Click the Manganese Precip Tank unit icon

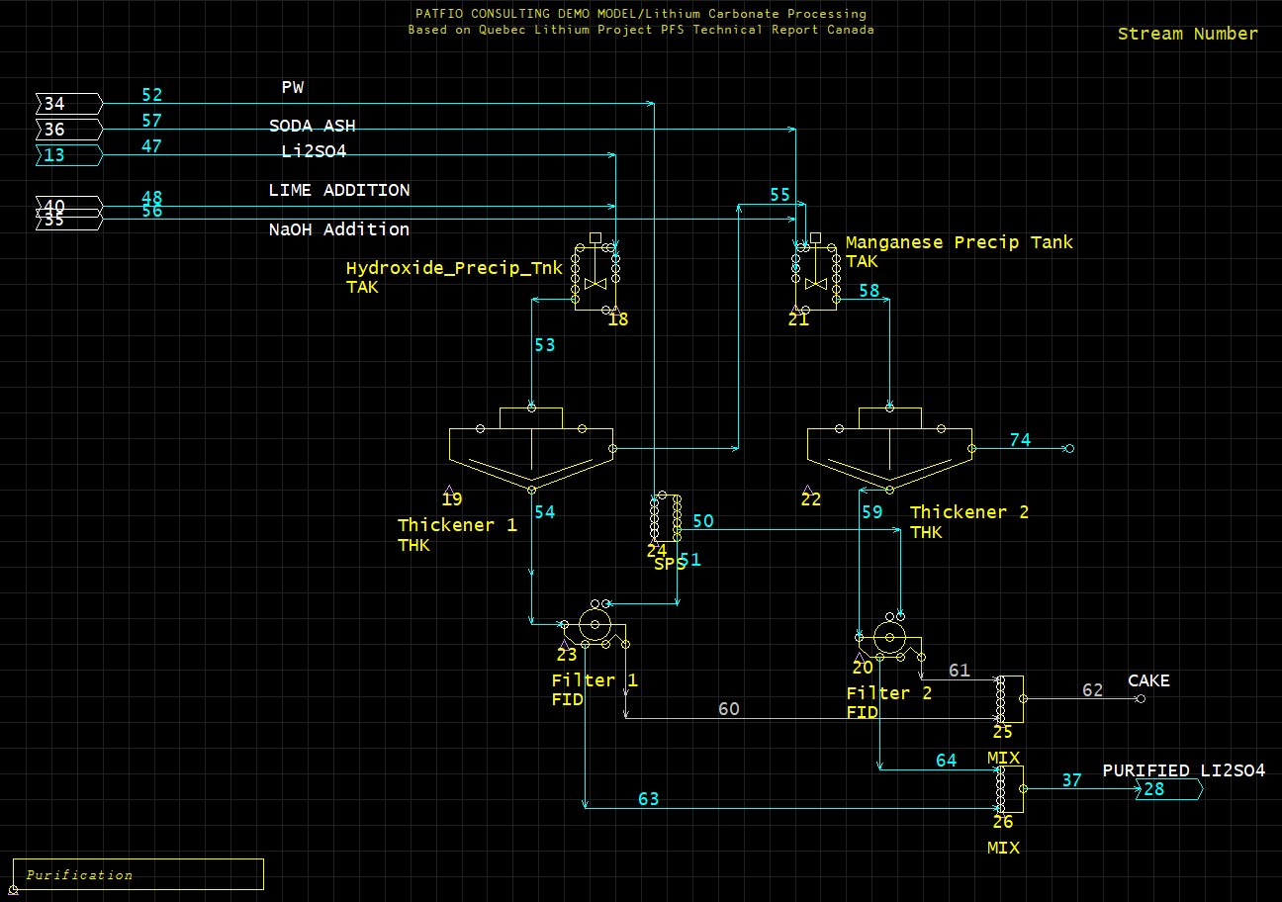tap(816, 276)
